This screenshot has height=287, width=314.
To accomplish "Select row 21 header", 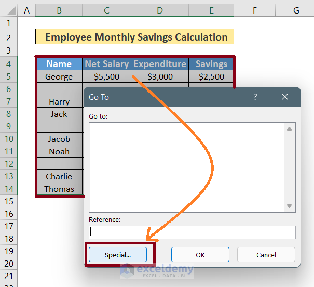I will [x=8, y=276].
